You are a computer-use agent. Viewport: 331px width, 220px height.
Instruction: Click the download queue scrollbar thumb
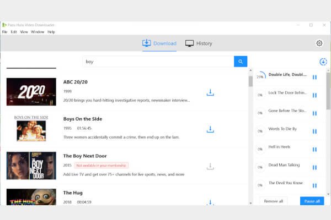tap(328, 91)
